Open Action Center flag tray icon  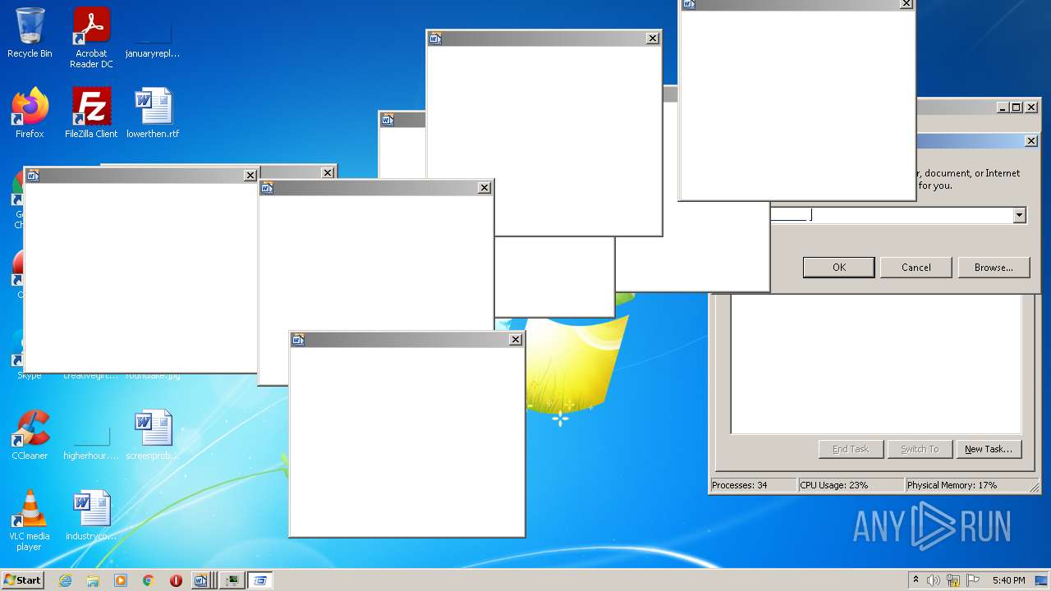point(973,580)
